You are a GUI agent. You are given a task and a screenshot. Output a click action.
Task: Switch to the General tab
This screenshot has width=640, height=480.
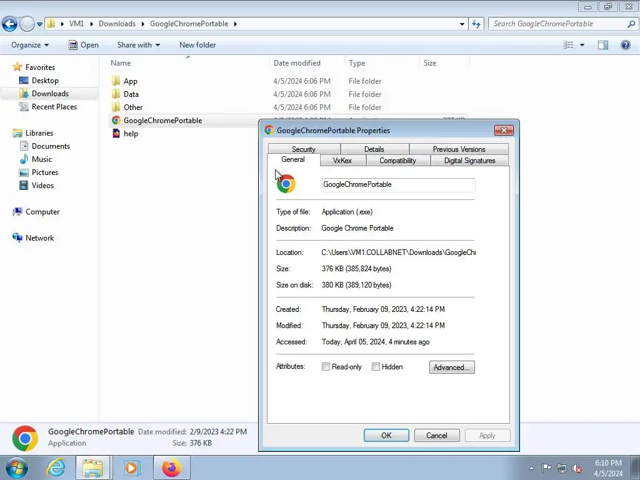[293, 159]
